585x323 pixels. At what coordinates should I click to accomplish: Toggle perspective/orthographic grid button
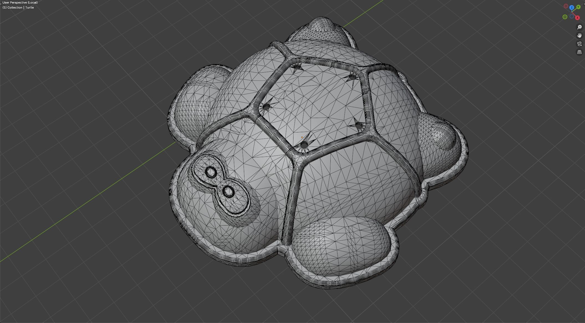[579, 52]
